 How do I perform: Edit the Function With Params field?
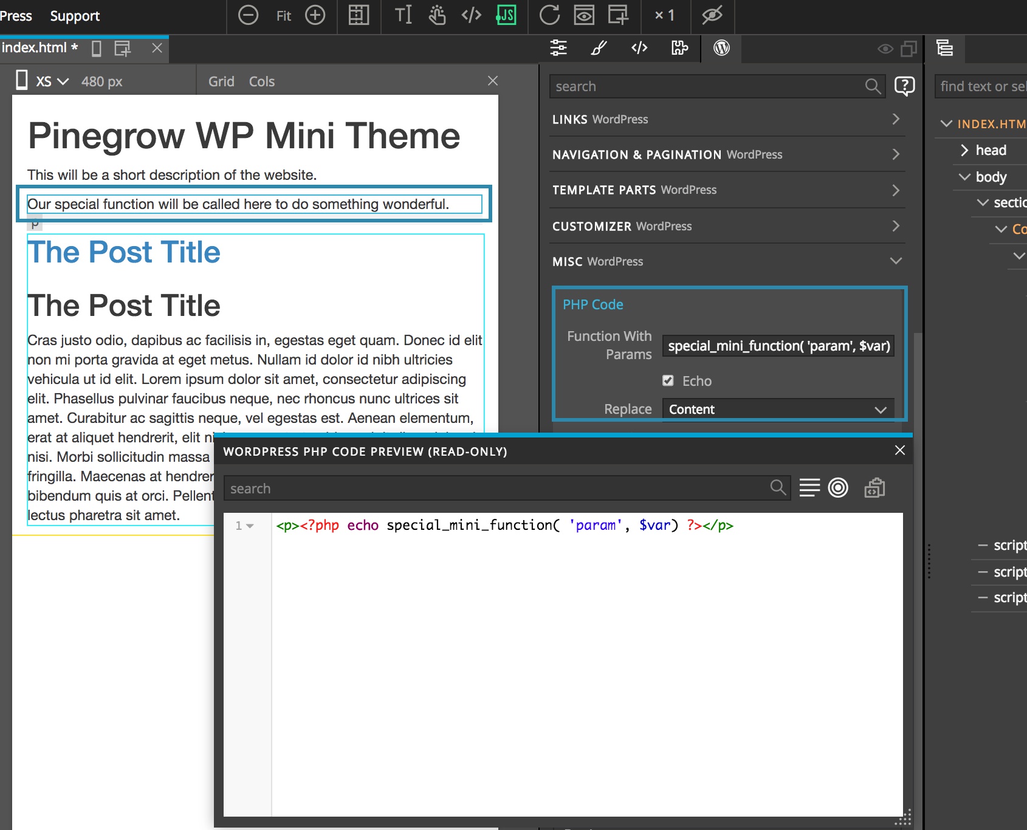pos(778,346)
